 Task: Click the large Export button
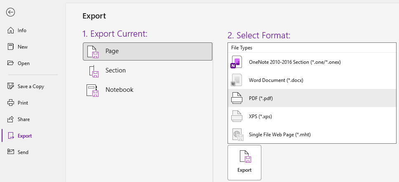244,163
